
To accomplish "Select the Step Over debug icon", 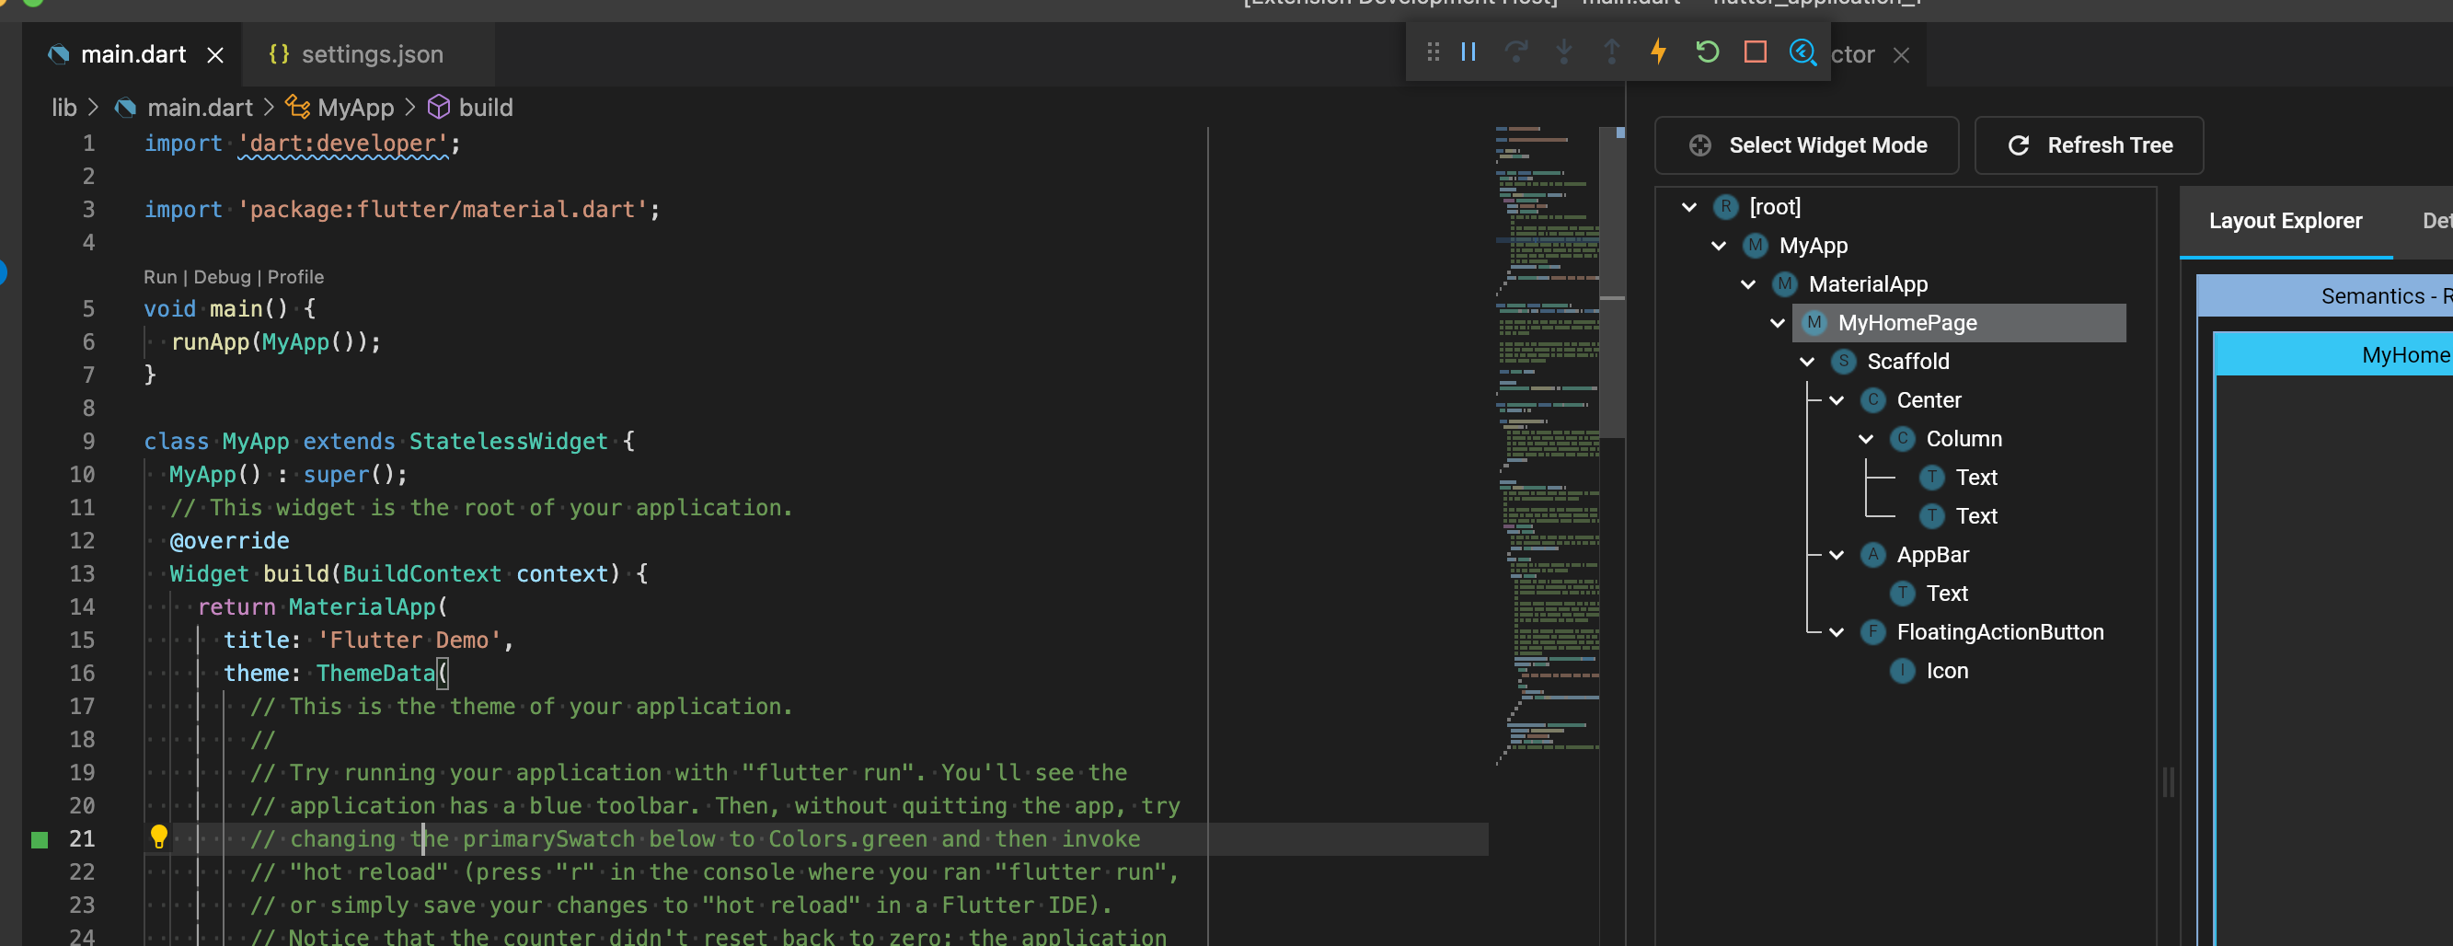I will (1516, 52).
